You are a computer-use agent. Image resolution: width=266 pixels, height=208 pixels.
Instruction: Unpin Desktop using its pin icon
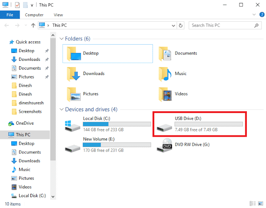tap(47, 51)
